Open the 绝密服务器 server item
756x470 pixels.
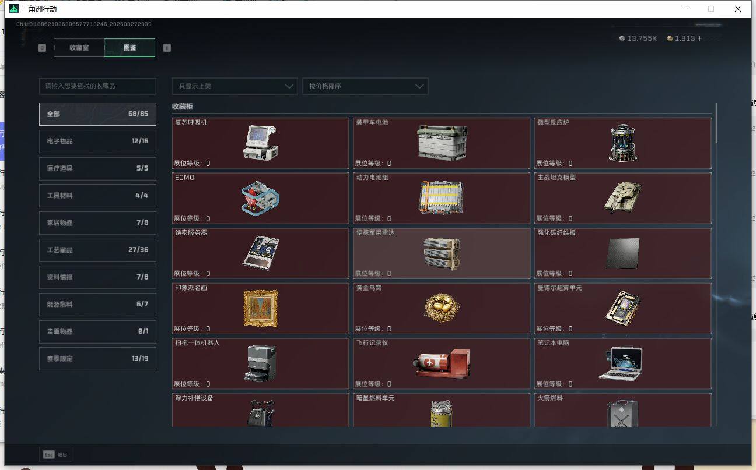click(x=261, y=253)
